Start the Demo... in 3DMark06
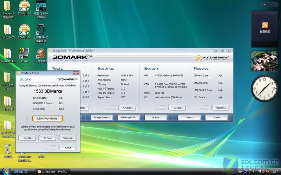 [x=190, y=118]
